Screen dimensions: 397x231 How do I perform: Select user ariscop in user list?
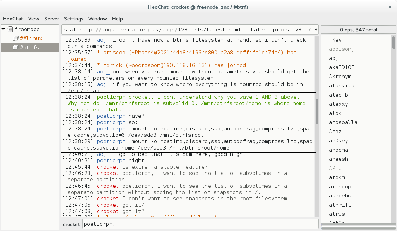[340, 186]
